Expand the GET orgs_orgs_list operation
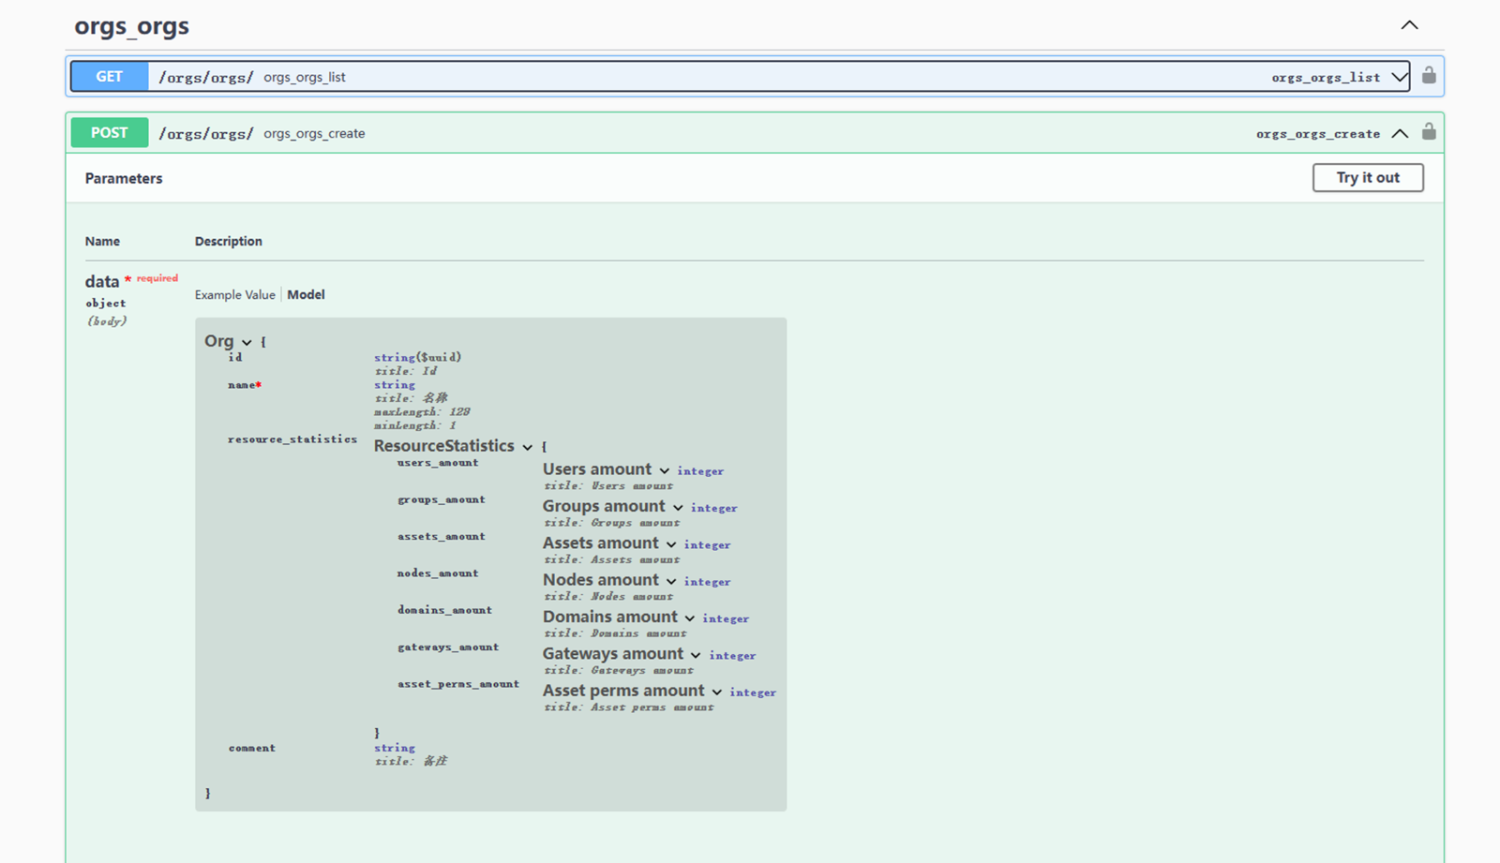Image resolution: width=1500 pixels, height=863 pixels. 1400,77
